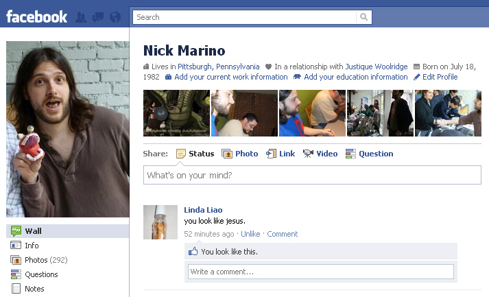Click the Questions sidebar icon

[16, 274]
